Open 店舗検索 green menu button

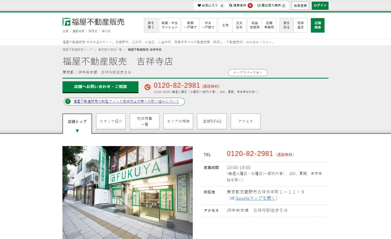317,25
